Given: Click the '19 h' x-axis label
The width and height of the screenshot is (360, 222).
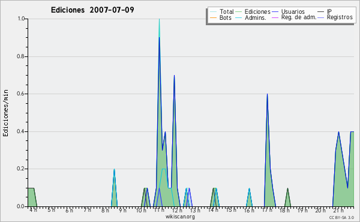Looking at the screenshot, I should pyautogui.click(x=302, y=210).
